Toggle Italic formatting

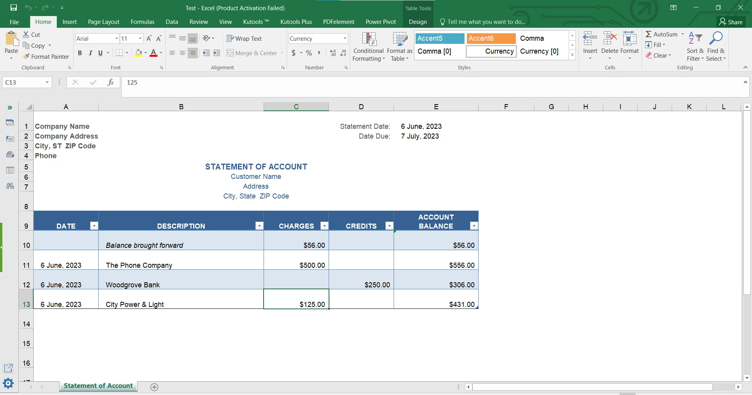[90, 53]
